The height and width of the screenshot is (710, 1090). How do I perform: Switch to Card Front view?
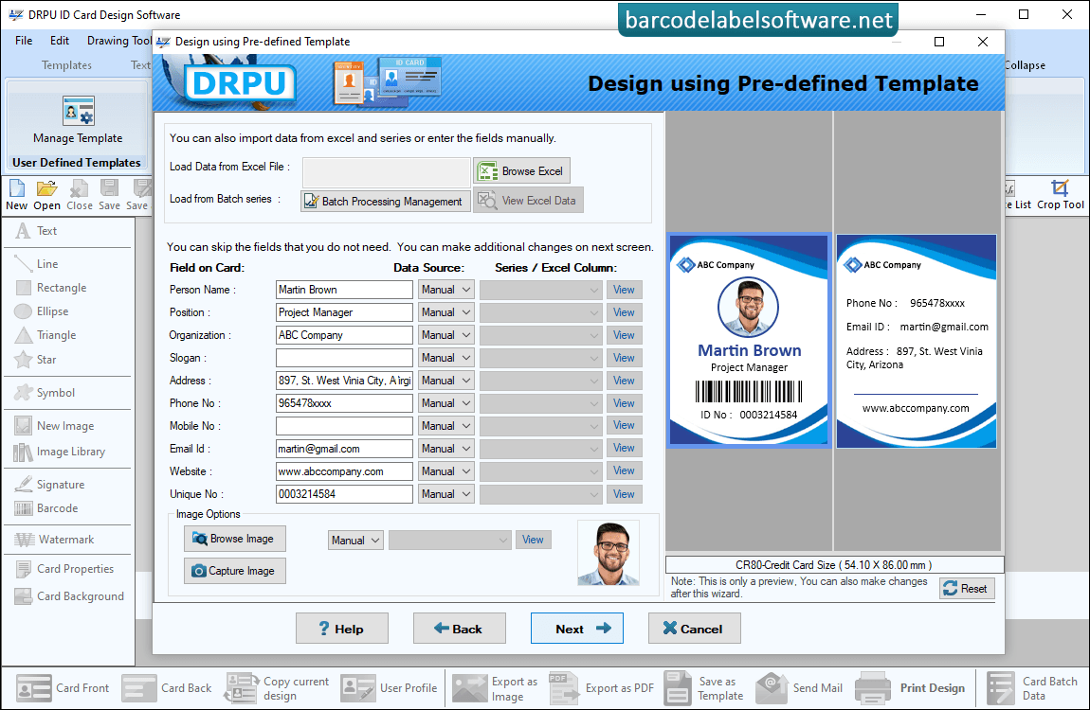pyautogui.click(x=63, y=688)
